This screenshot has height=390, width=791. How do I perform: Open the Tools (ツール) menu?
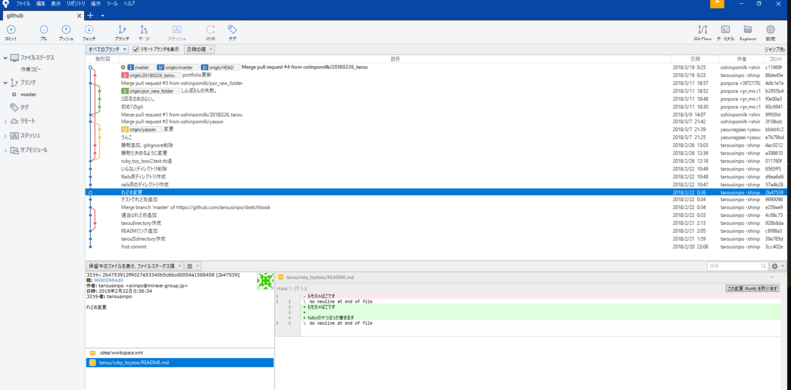click(112, 4)
